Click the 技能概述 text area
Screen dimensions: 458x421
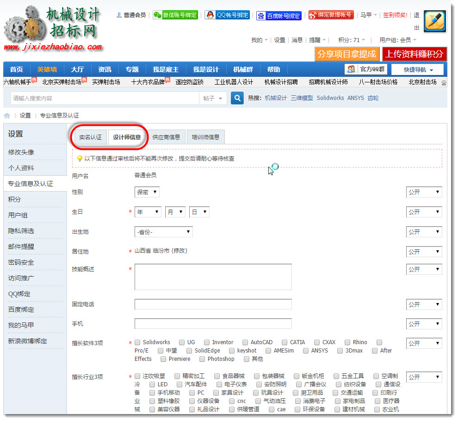coord(213,277)
